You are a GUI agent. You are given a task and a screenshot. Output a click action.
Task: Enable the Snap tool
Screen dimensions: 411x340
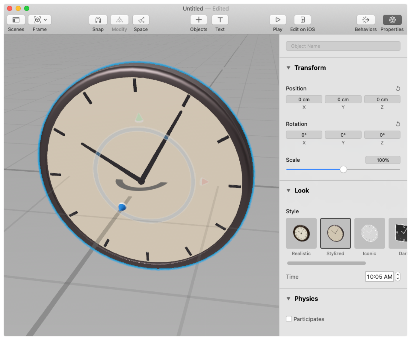(x=97, y=20)
